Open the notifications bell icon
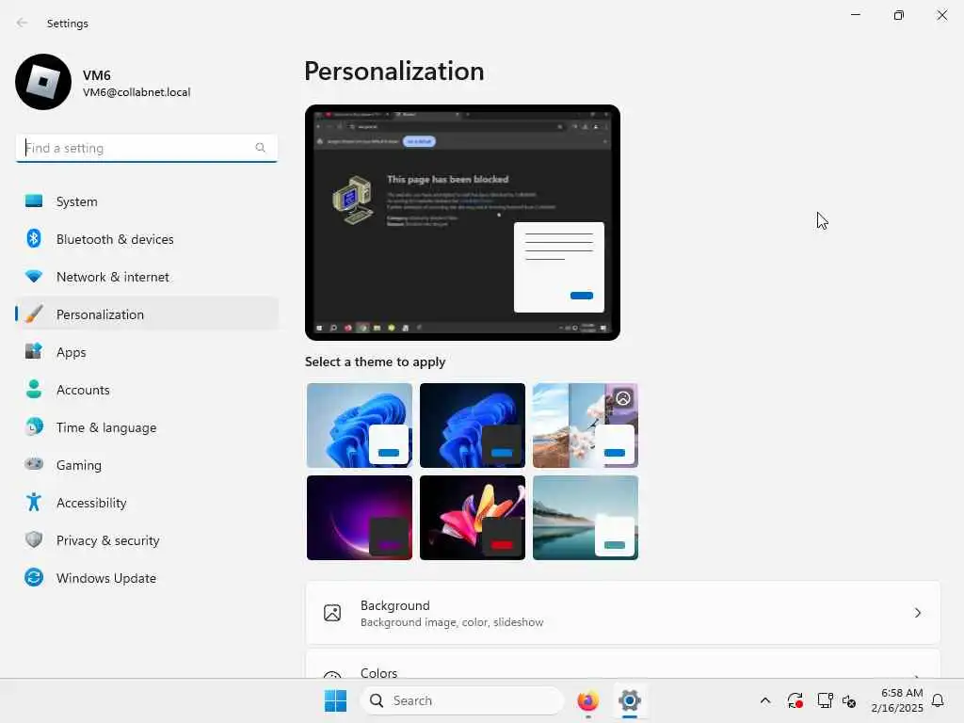 pyautogui.click(x=939, y=700)
